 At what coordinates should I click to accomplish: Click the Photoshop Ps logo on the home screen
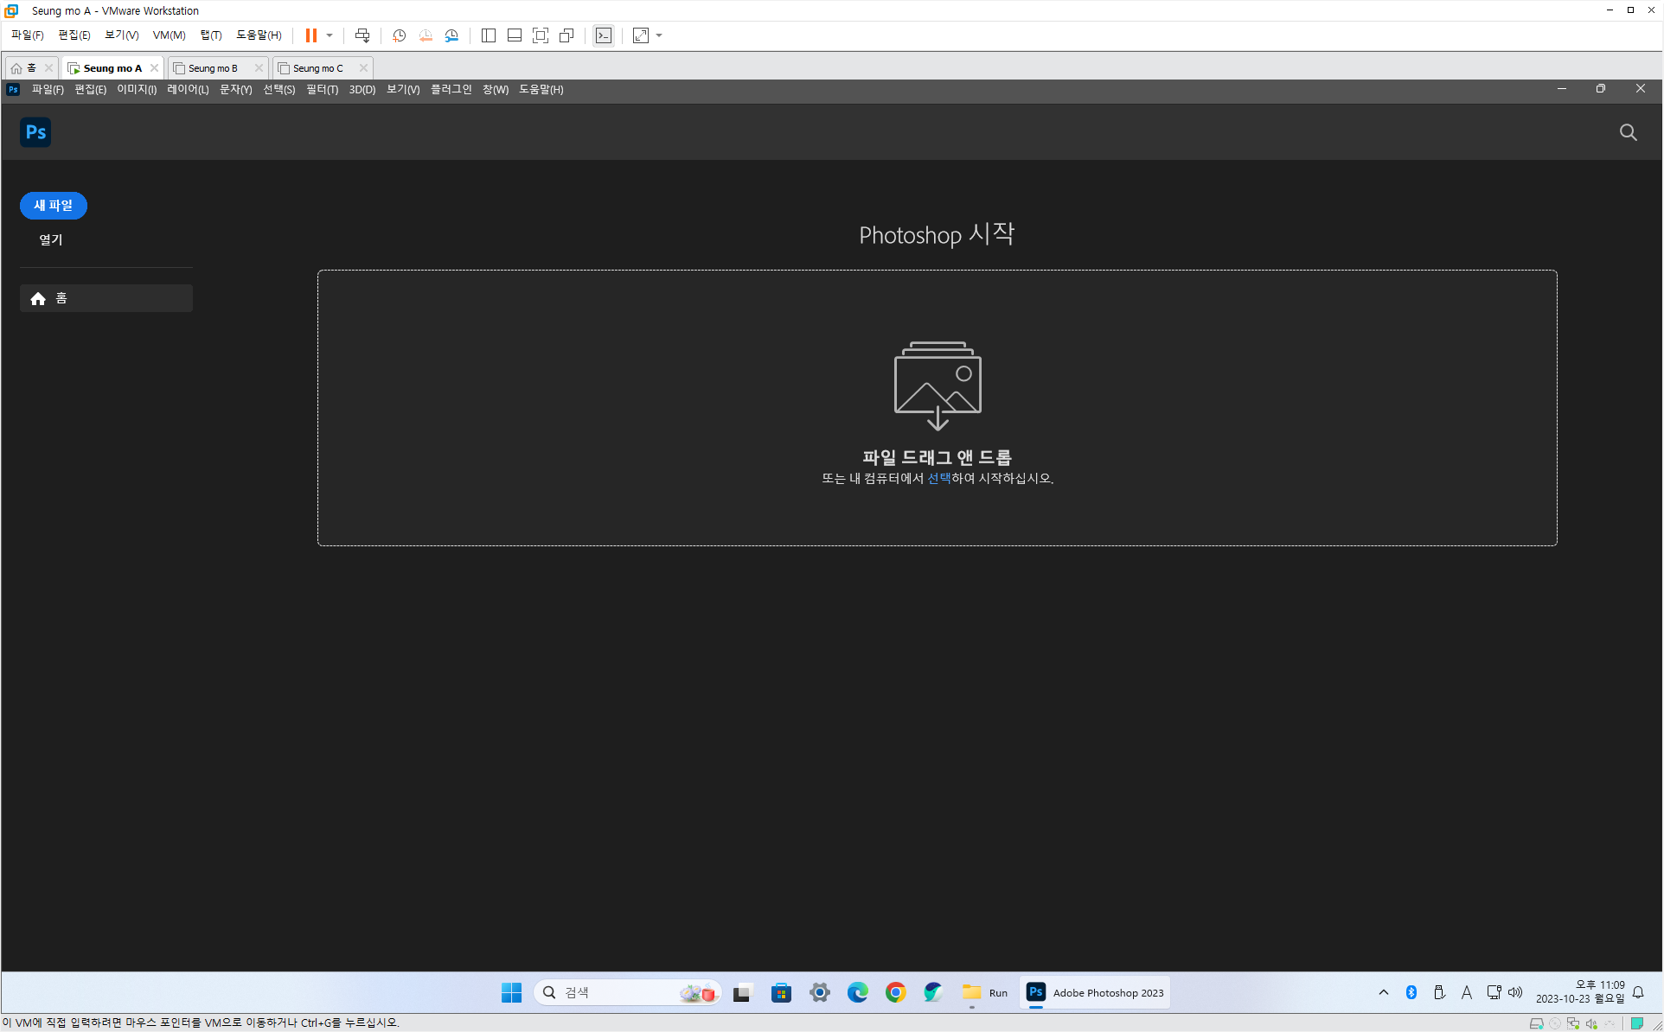click(x=35, y=132)
